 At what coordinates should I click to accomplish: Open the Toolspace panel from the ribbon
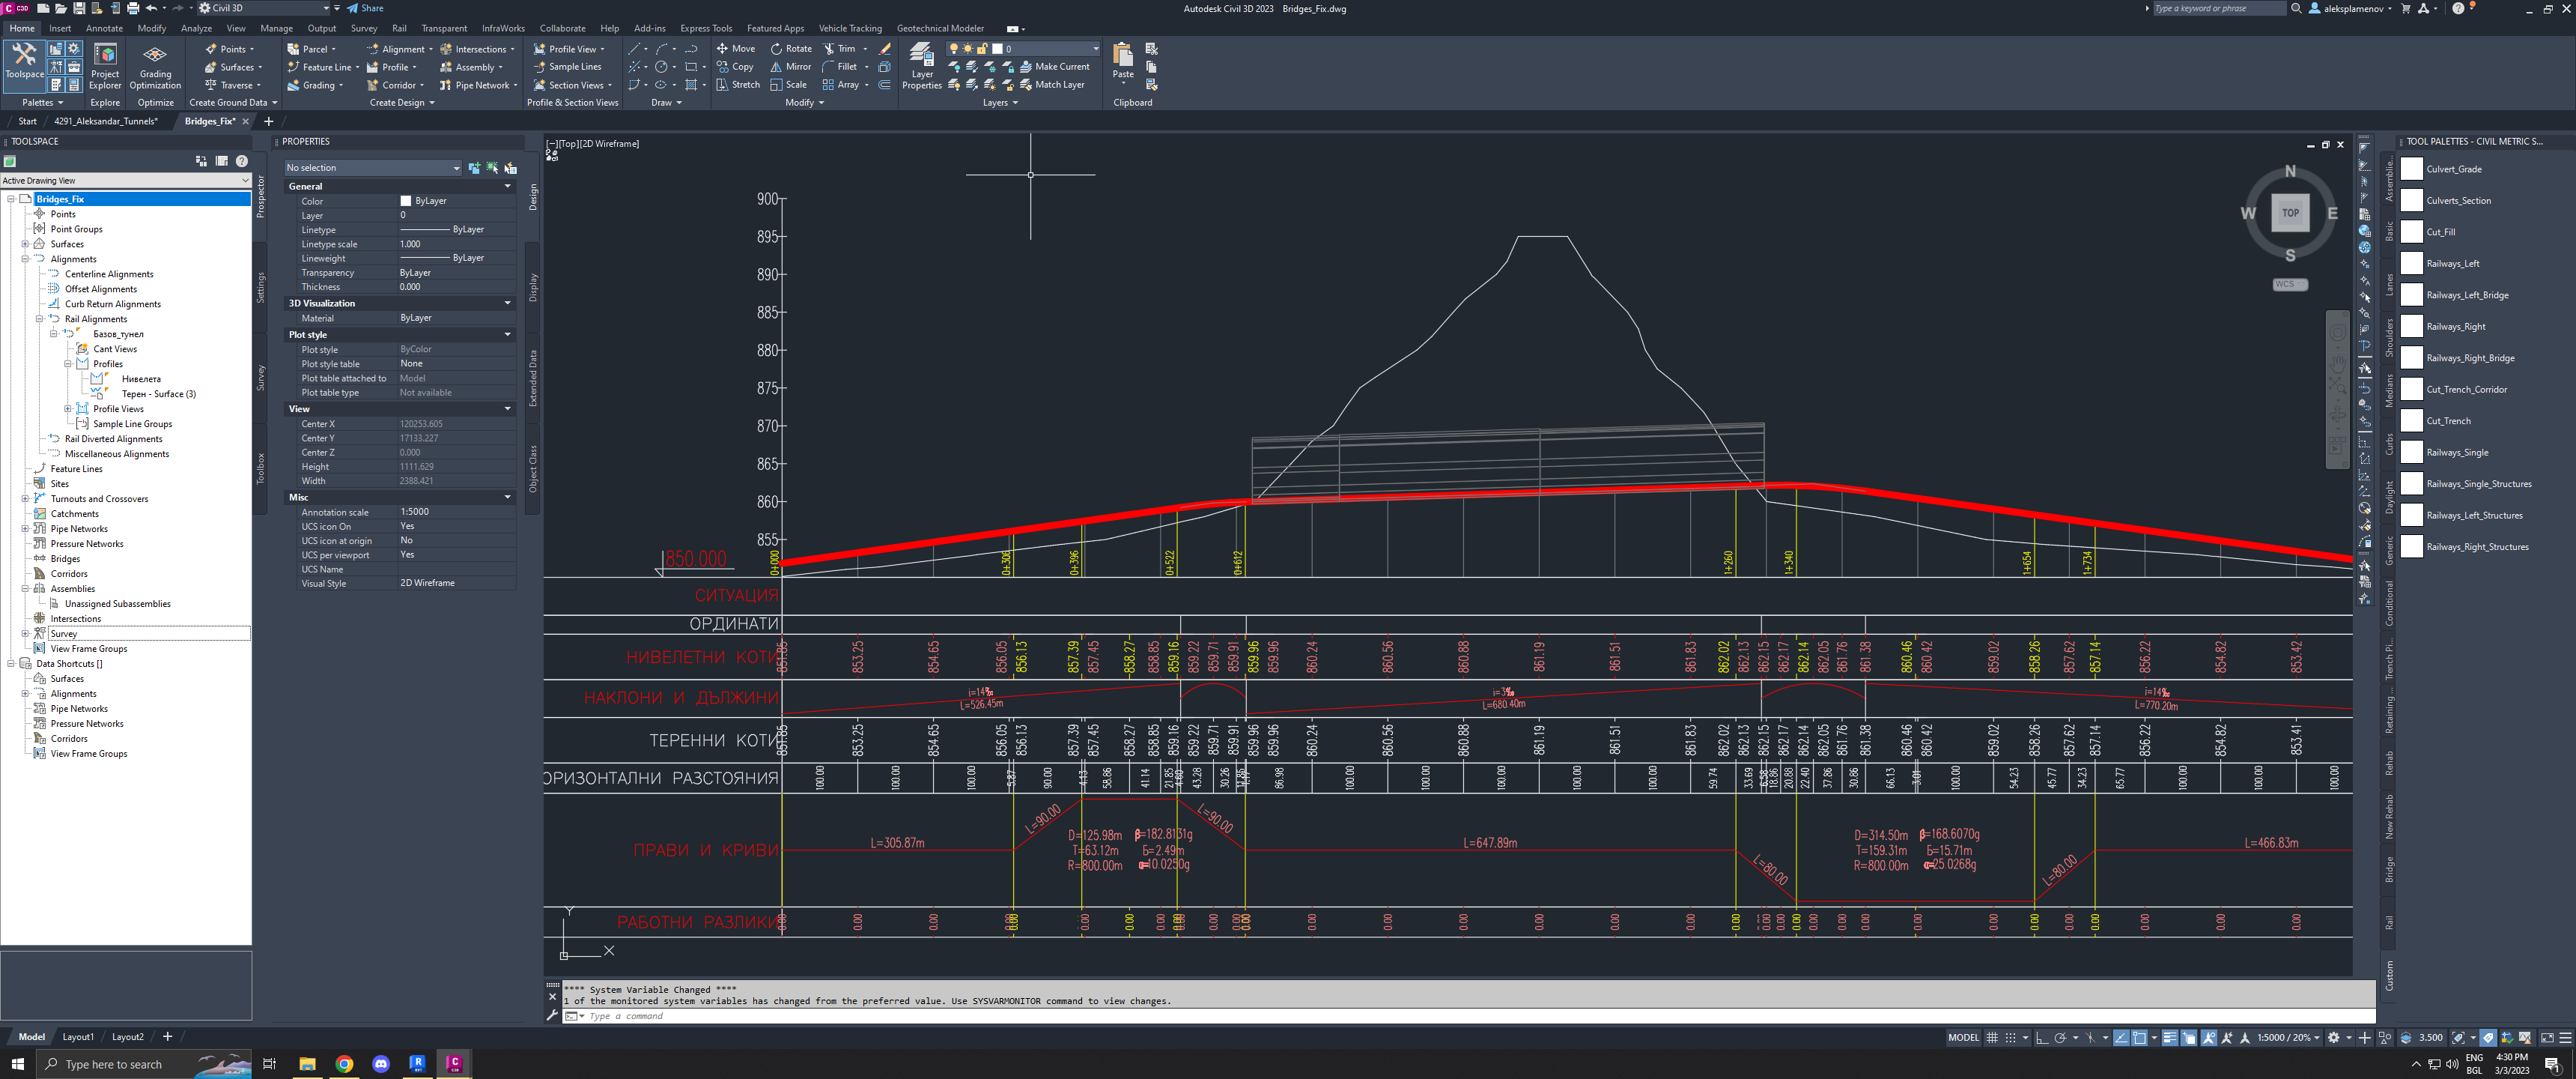[x=23, y=67]
